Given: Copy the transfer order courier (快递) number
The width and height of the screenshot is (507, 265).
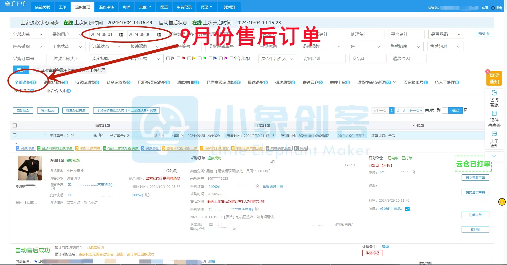Looking at the screenshot, I should 413,172.
